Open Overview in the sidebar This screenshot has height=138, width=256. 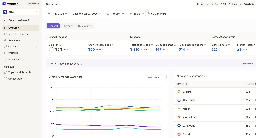(x=21, y=28)
